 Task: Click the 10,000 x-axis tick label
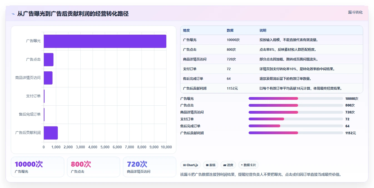[x=166, y=147]
